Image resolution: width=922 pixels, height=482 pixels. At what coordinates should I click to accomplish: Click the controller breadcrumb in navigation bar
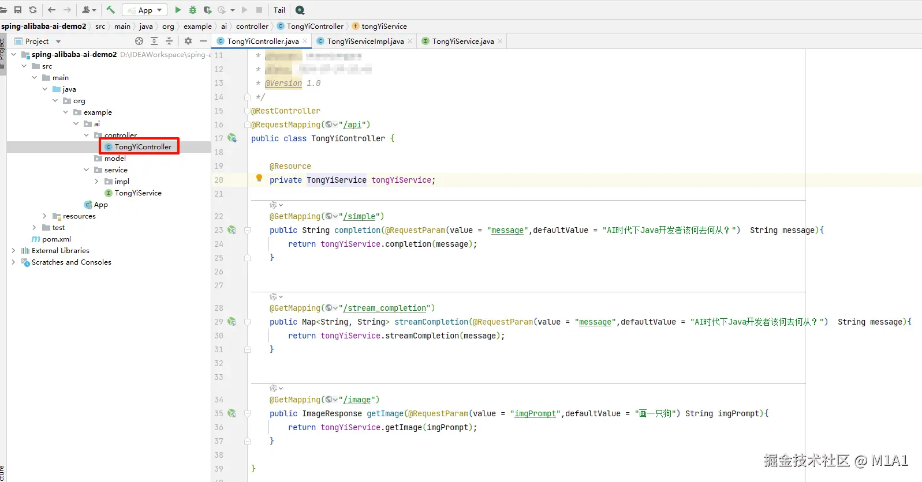252,26
